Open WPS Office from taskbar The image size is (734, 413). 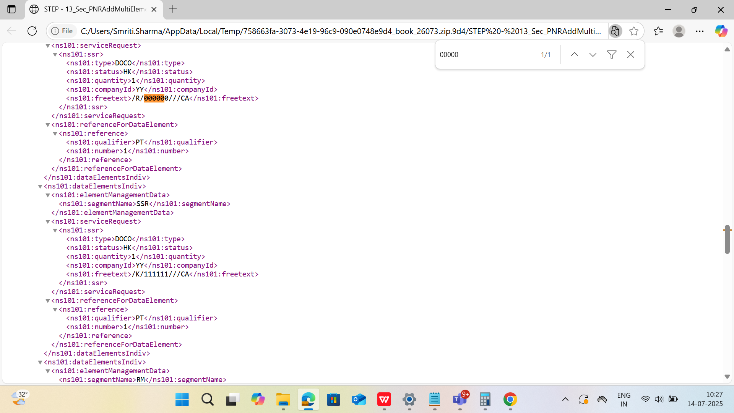click(384, 400)
